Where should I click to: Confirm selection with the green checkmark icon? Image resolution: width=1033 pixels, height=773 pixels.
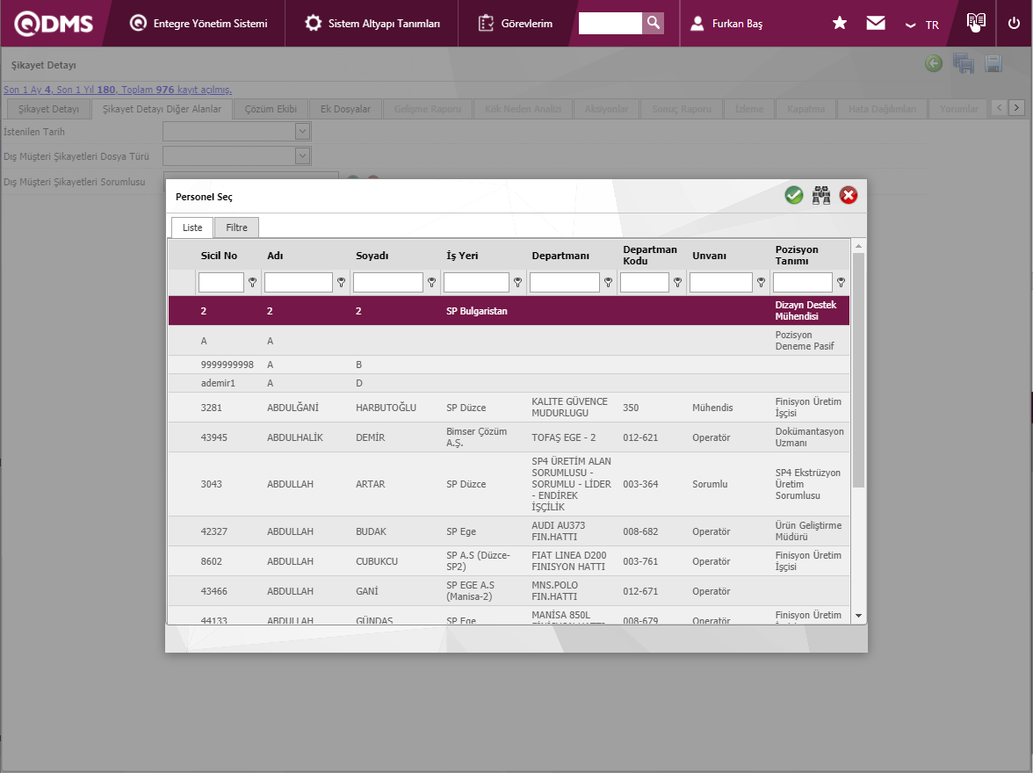[794, 196]
